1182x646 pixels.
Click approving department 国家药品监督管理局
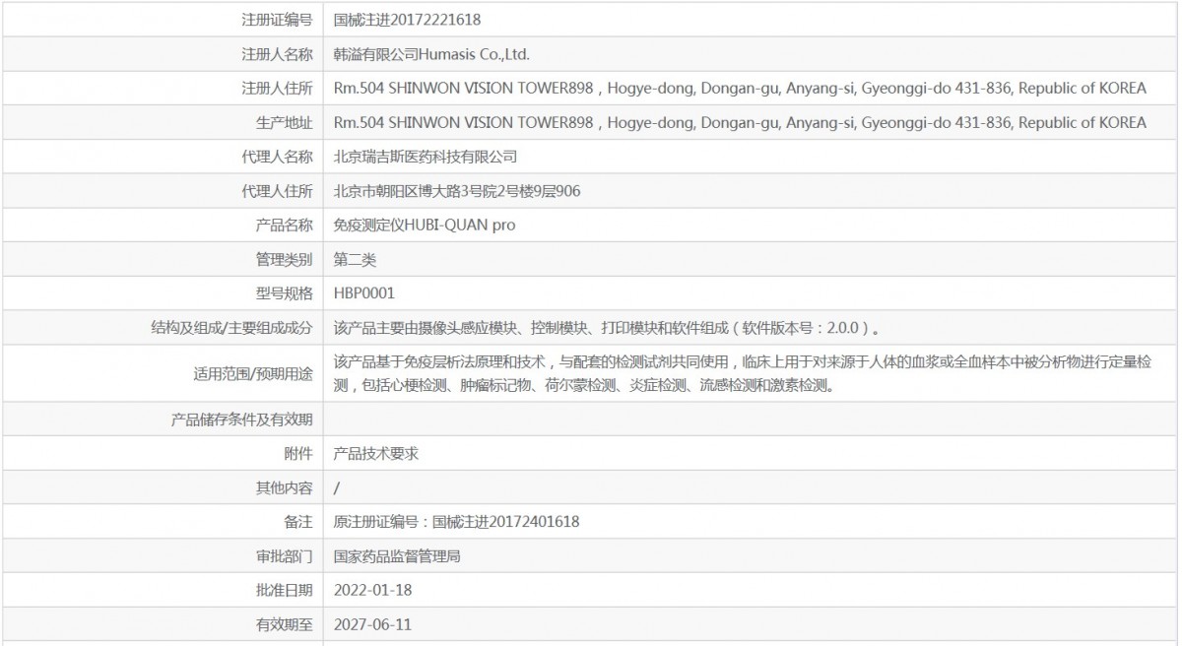coord(397,556)
